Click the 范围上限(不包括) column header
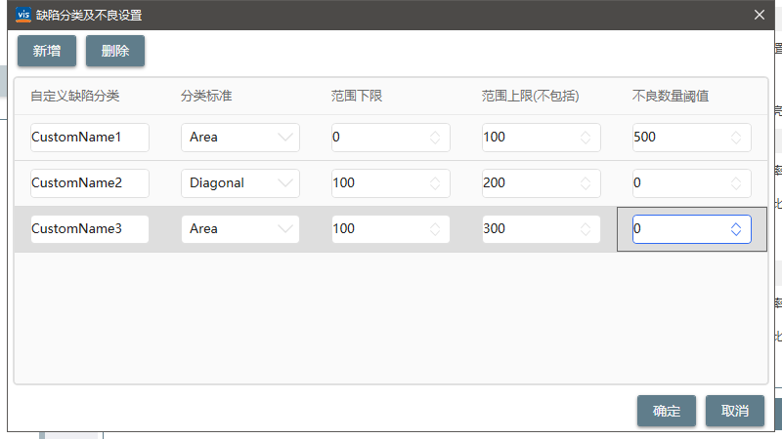782x439 pixels. (530, 96)
